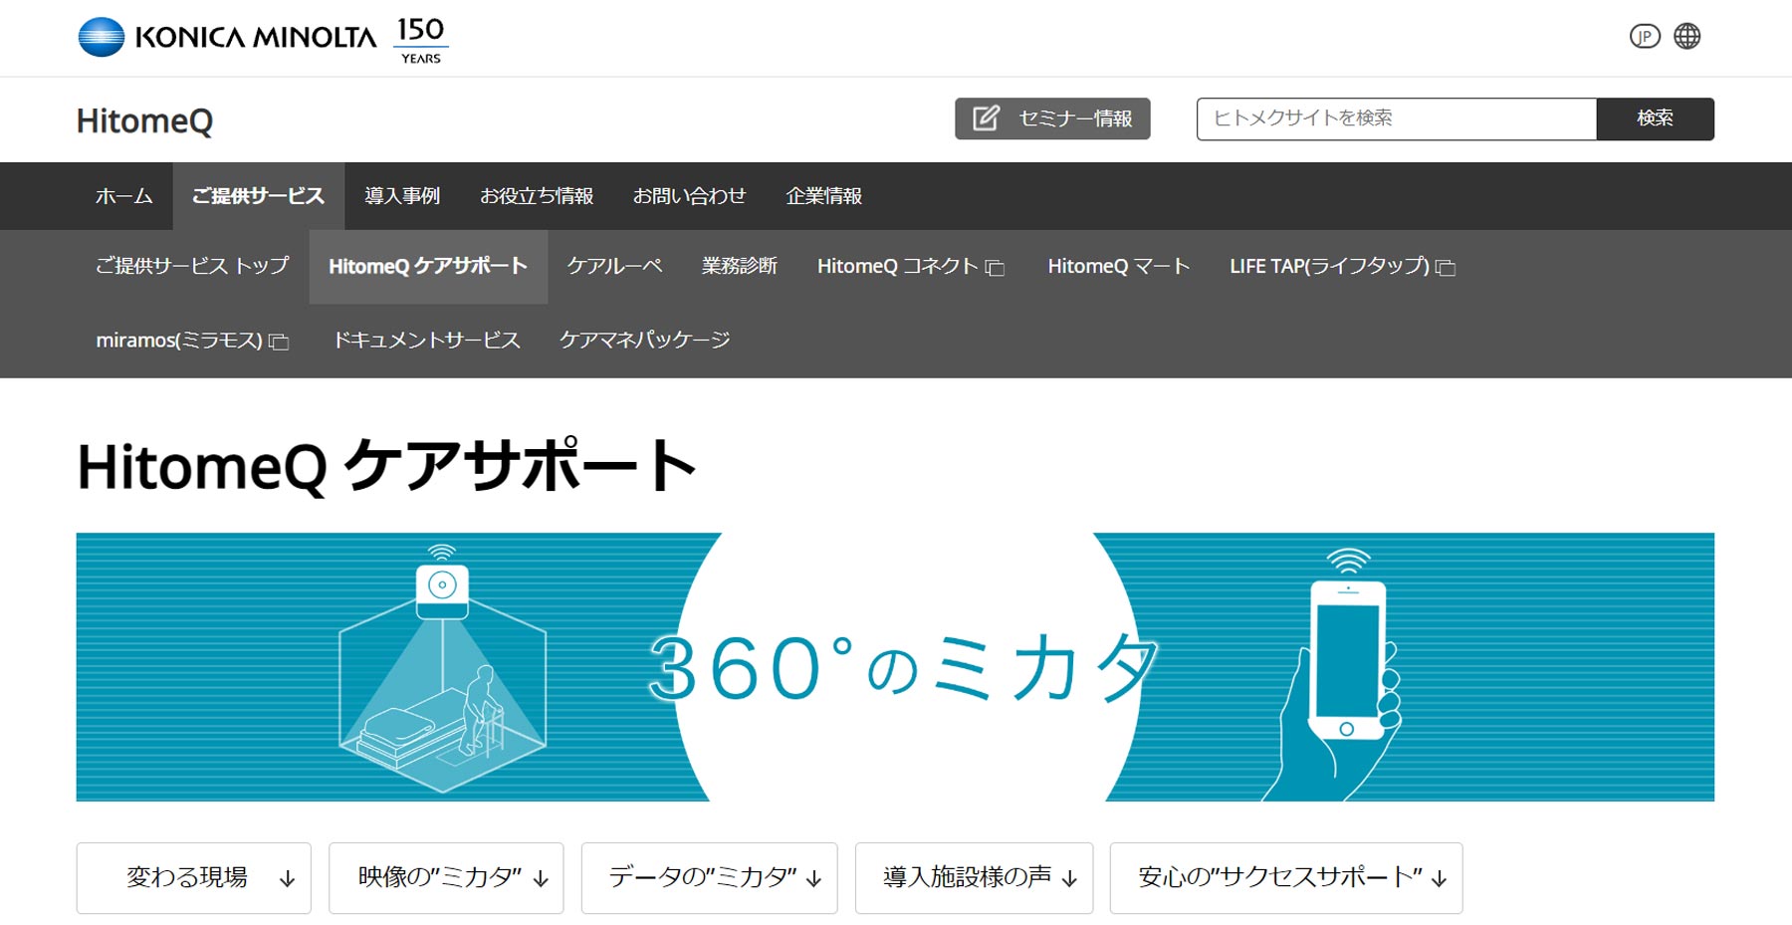Open お役立ち情報 navigation item

tap(537, 196)
